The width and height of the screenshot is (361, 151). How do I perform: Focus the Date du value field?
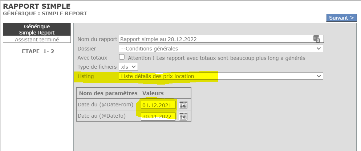[x=159, y=105]
